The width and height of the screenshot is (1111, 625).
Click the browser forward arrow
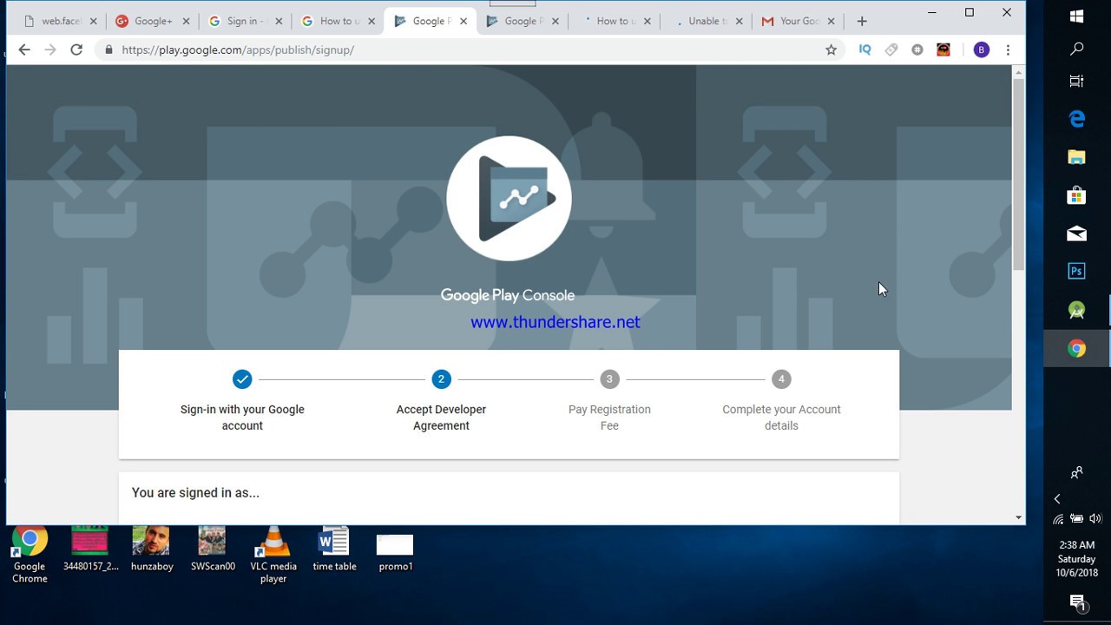coord(50,50)
